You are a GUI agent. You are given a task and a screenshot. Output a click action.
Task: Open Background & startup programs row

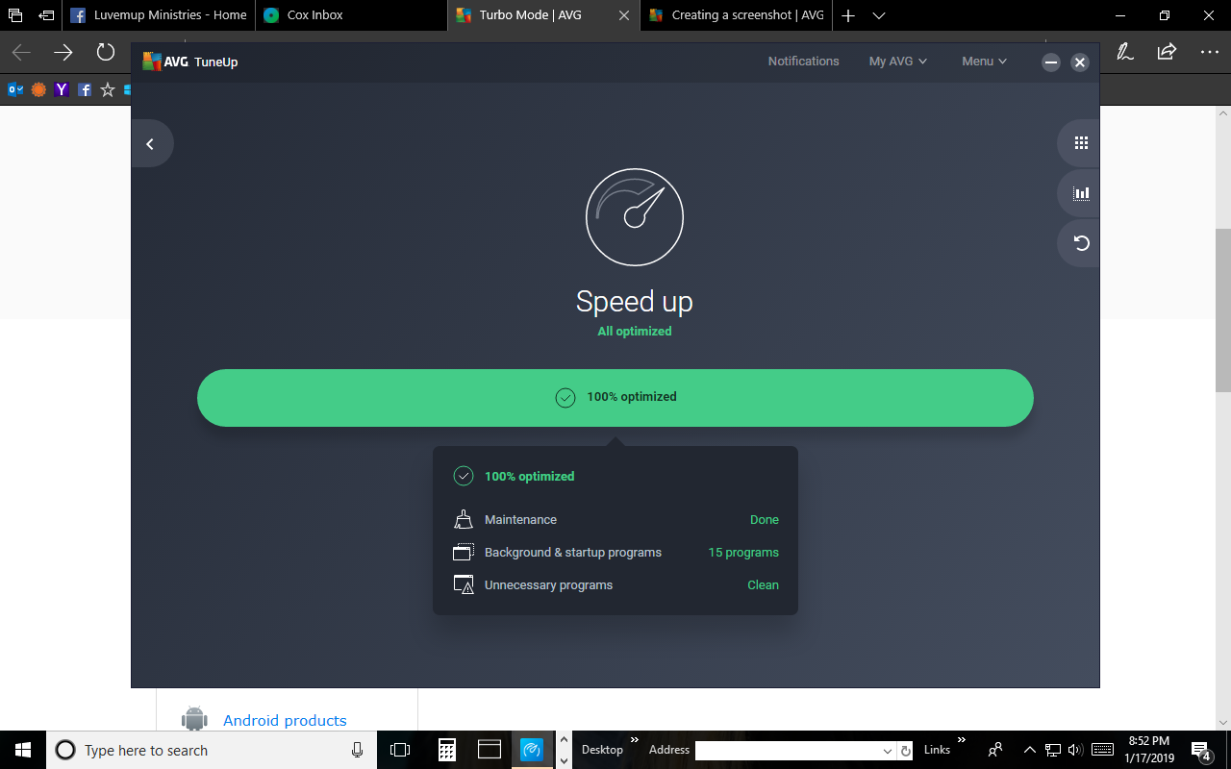coord(615,553)
